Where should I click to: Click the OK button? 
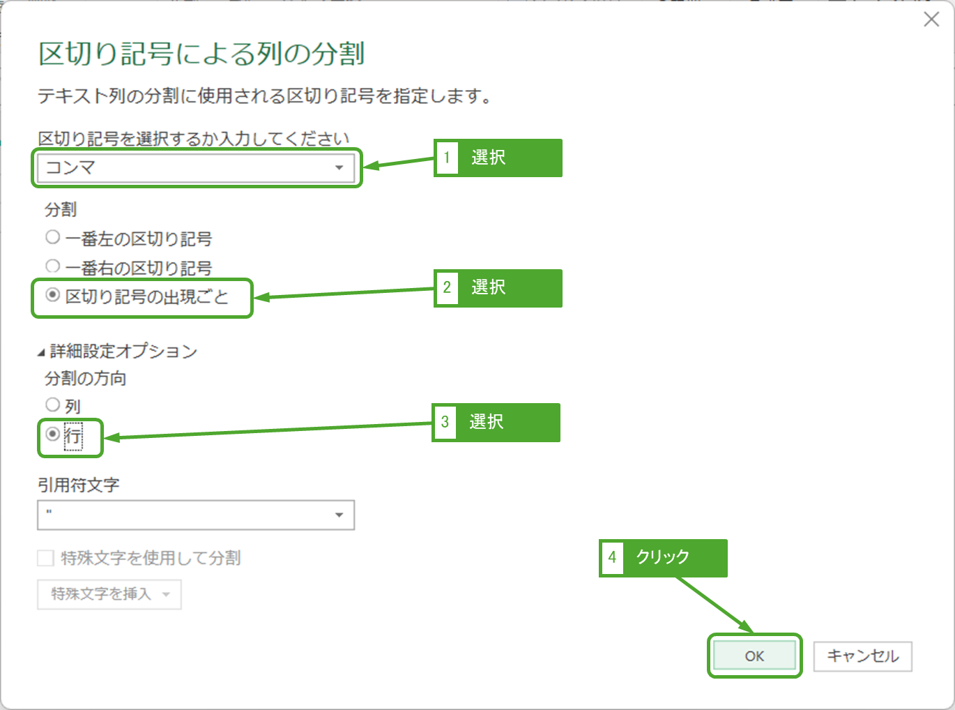tap(754, 656)
